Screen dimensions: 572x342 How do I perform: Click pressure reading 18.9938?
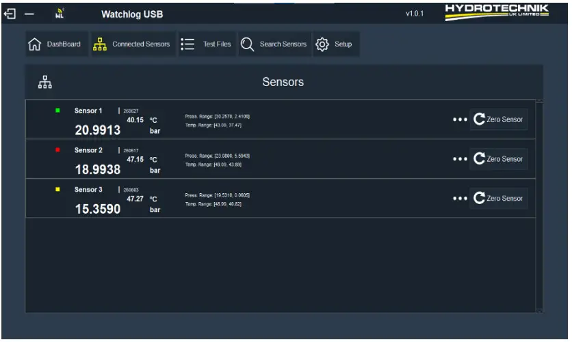click(x=98, y=169)
